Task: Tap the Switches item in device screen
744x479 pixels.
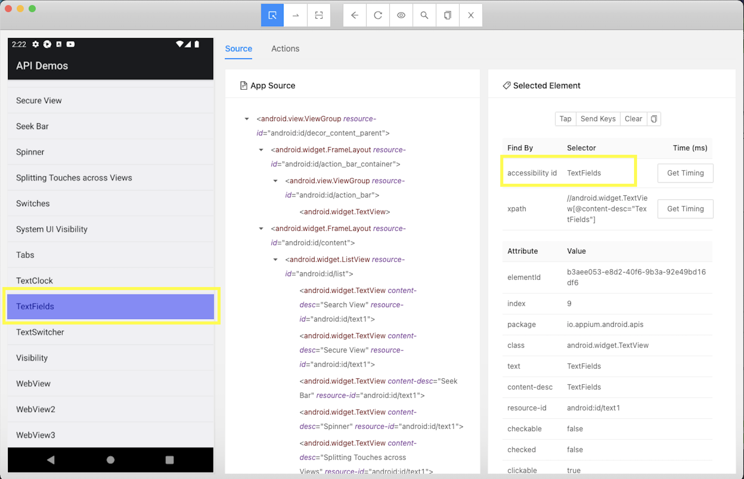Action: click(33, 204)
